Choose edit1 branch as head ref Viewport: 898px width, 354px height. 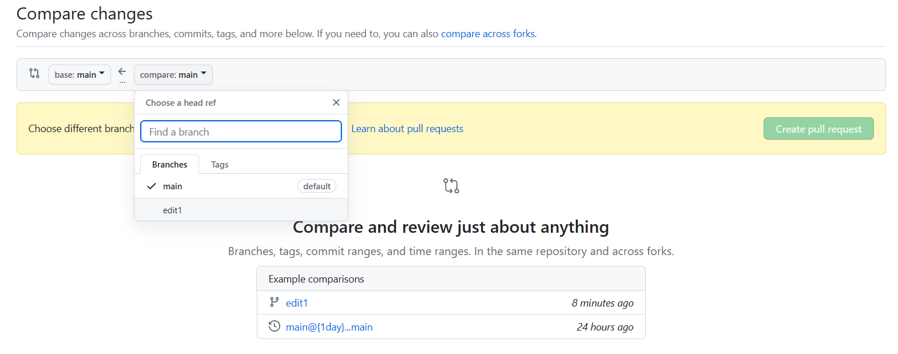(173, 210)
